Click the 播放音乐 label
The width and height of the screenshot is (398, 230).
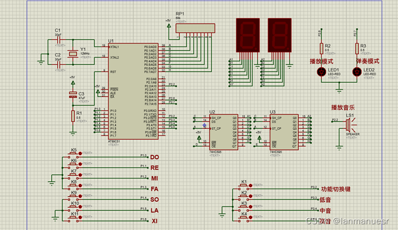[x=343, y=108]
